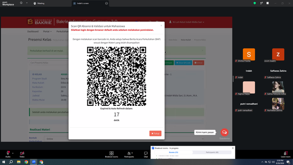Open Breakout rooms from the Zoom toolbar
293x165 pixels.
tap(112, 154)
